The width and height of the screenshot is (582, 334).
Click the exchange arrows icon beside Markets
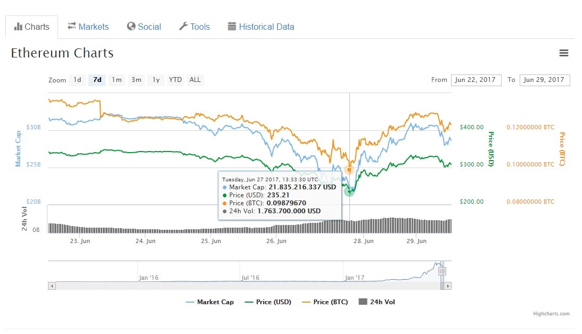click(x=71, y=26)
